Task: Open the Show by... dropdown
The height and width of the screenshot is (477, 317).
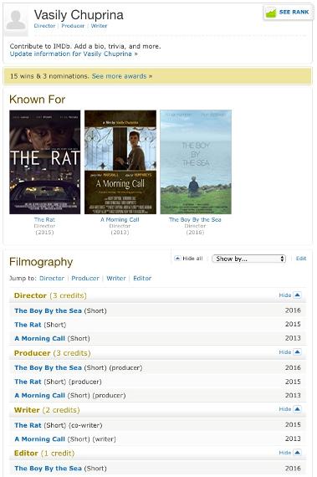Action: pyautogui.click(x=248, y=259)
